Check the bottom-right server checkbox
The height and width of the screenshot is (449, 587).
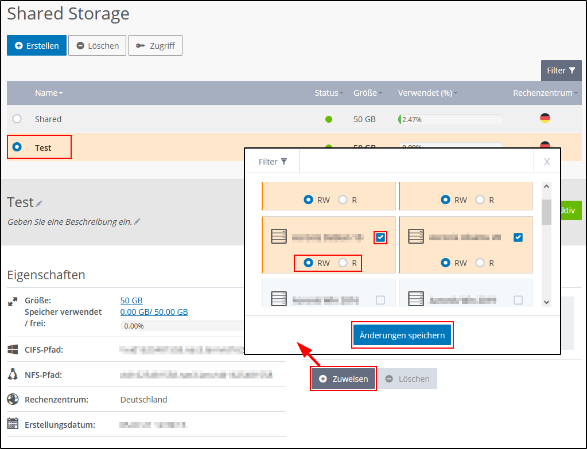[x=518, y=300]
